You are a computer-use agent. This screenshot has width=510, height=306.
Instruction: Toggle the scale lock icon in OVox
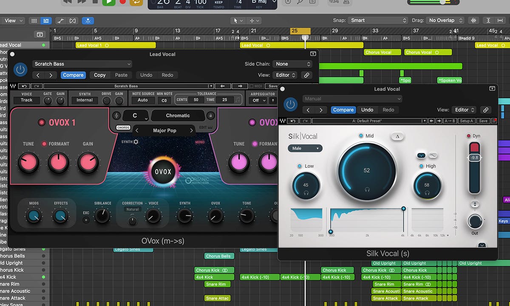click(210, 116)
